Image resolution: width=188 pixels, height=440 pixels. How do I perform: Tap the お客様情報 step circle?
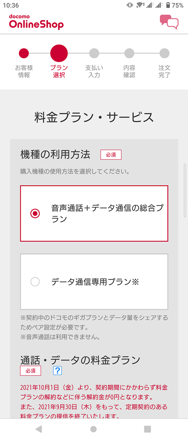pos(24,53)
